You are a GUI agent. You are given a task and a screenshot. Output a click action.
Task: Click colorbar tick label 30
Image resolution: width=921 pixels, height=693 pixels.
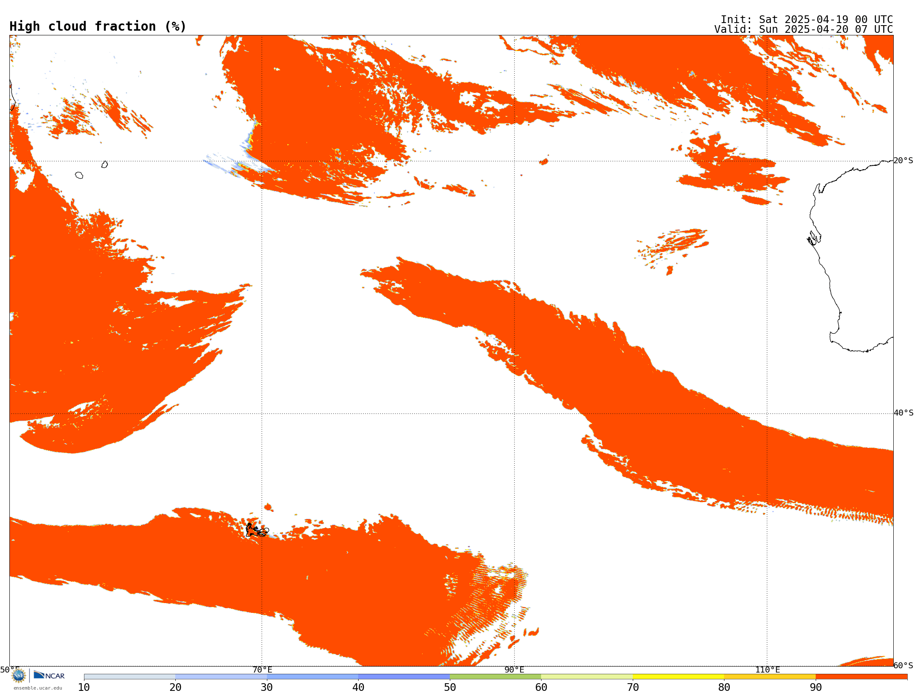pos(267,687)
